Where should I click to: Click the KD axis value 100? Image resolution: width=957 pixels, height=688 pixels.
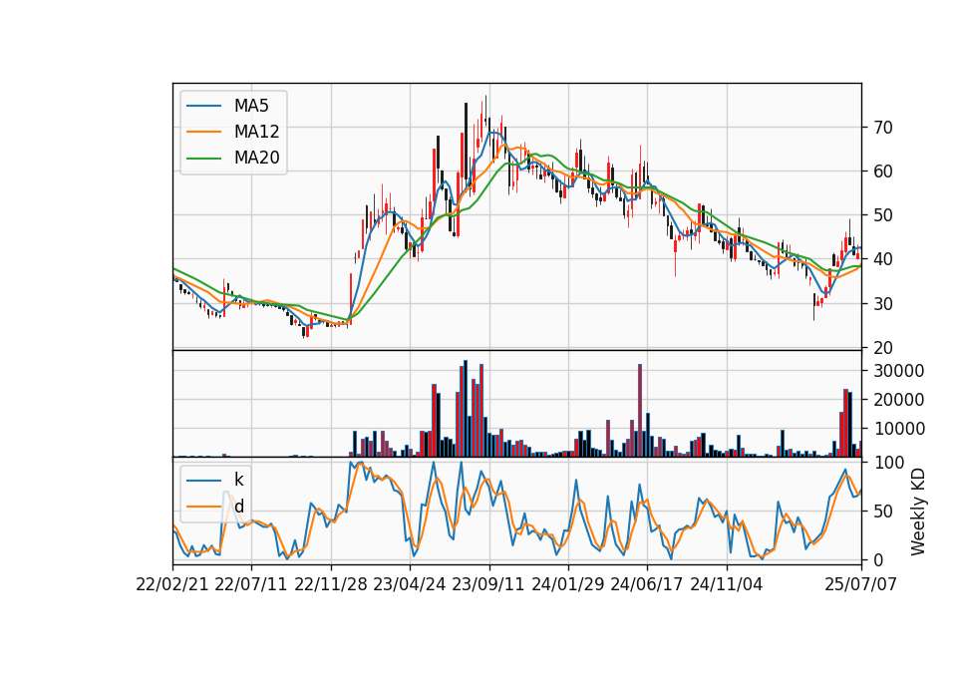[x=889, y=463]
